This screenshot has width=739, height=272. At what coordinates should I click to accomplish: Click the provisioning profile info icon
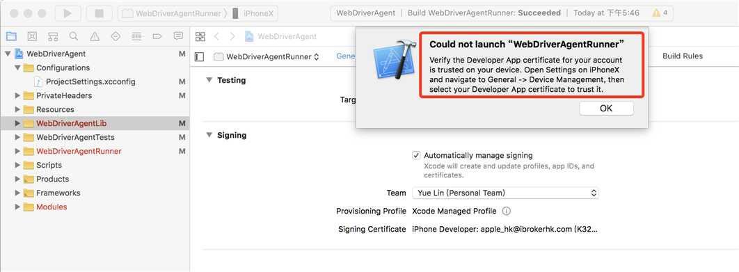[x=507, y=211]
